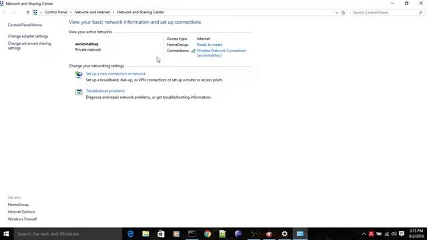Launch Google Chrome from the taskbar

(x=207, y=234)
